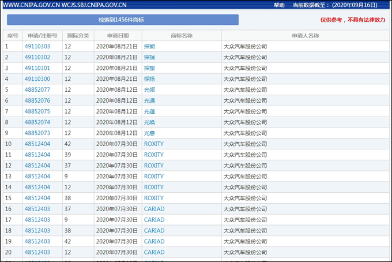The height and width of the screenshot is (262, 392).
Task: Click the WWW.CNIPA.GOV.CN header text
Action: (31, 5)
